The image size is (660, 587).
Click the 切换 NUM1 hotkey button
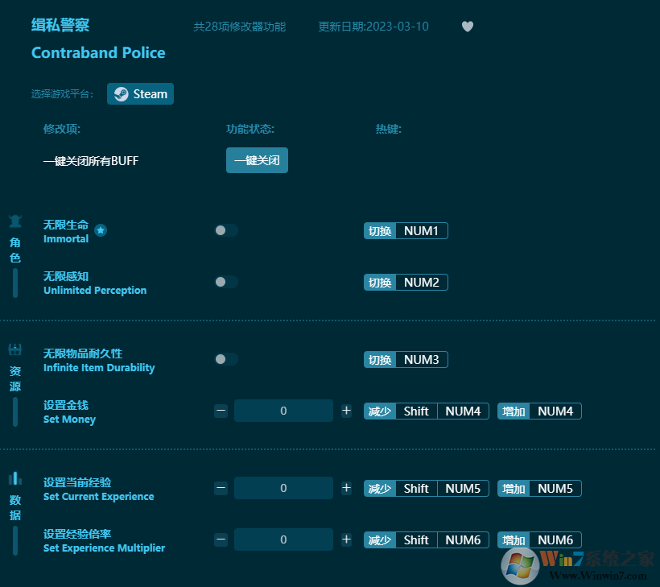click(x=406, y=230)
